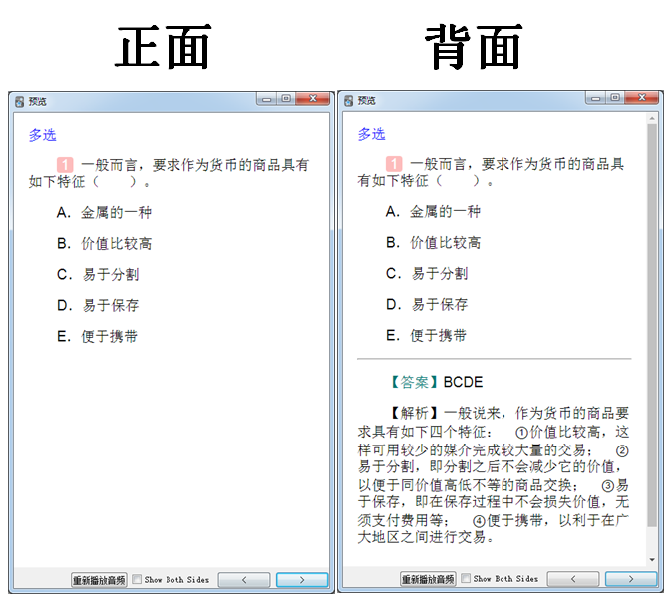Click the 多选 label in left window
The width and height of the screenshot is (670, 594).
pyautogui.click(x=42, y=135)
